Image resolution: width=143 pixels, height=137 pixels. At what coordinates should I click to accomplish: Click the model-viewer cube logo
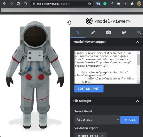coord(89,21)
